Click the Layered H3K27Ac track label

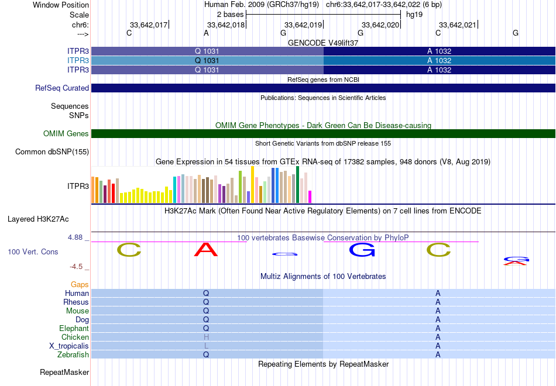pyautogui.click(x=38, y=219)
